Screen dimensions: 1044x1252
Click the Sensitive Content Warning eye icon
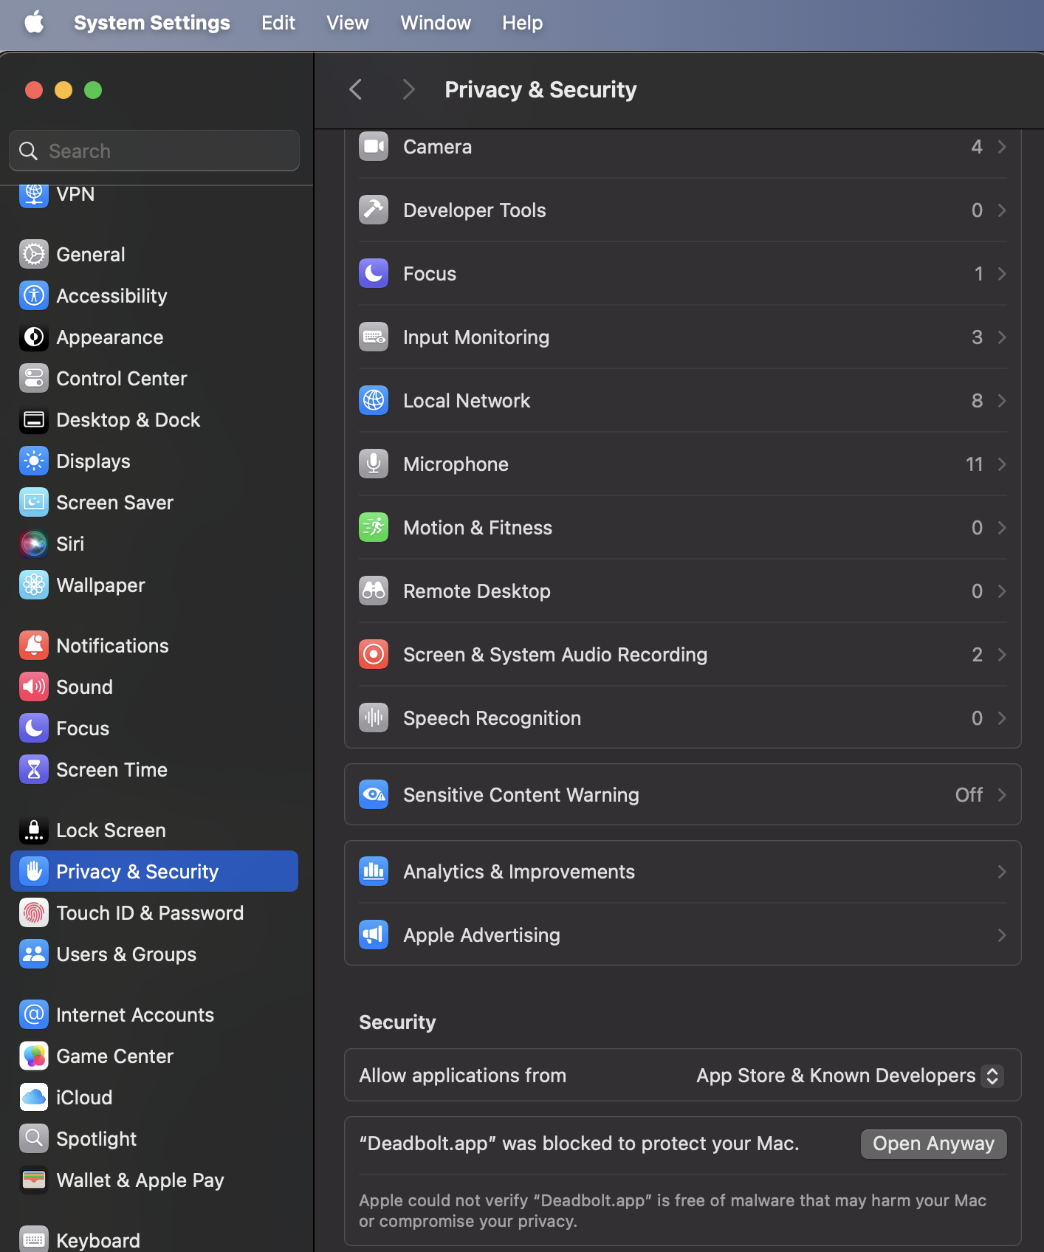pyautogui.click(x=374, y=795)
